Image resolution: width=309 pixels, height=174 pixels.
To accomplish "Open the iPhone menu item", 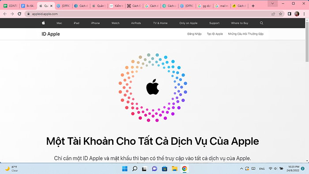I will (x=95, y=23).
